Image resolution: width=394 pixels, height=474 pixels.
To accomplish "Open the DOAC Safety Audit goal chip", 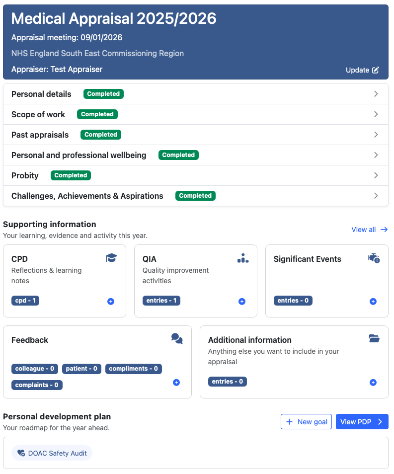I will tap(52, 453).
